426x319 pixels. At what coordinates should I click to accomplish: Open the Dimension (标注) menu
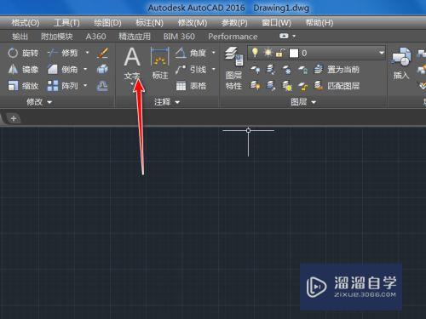tap(149, 23)
